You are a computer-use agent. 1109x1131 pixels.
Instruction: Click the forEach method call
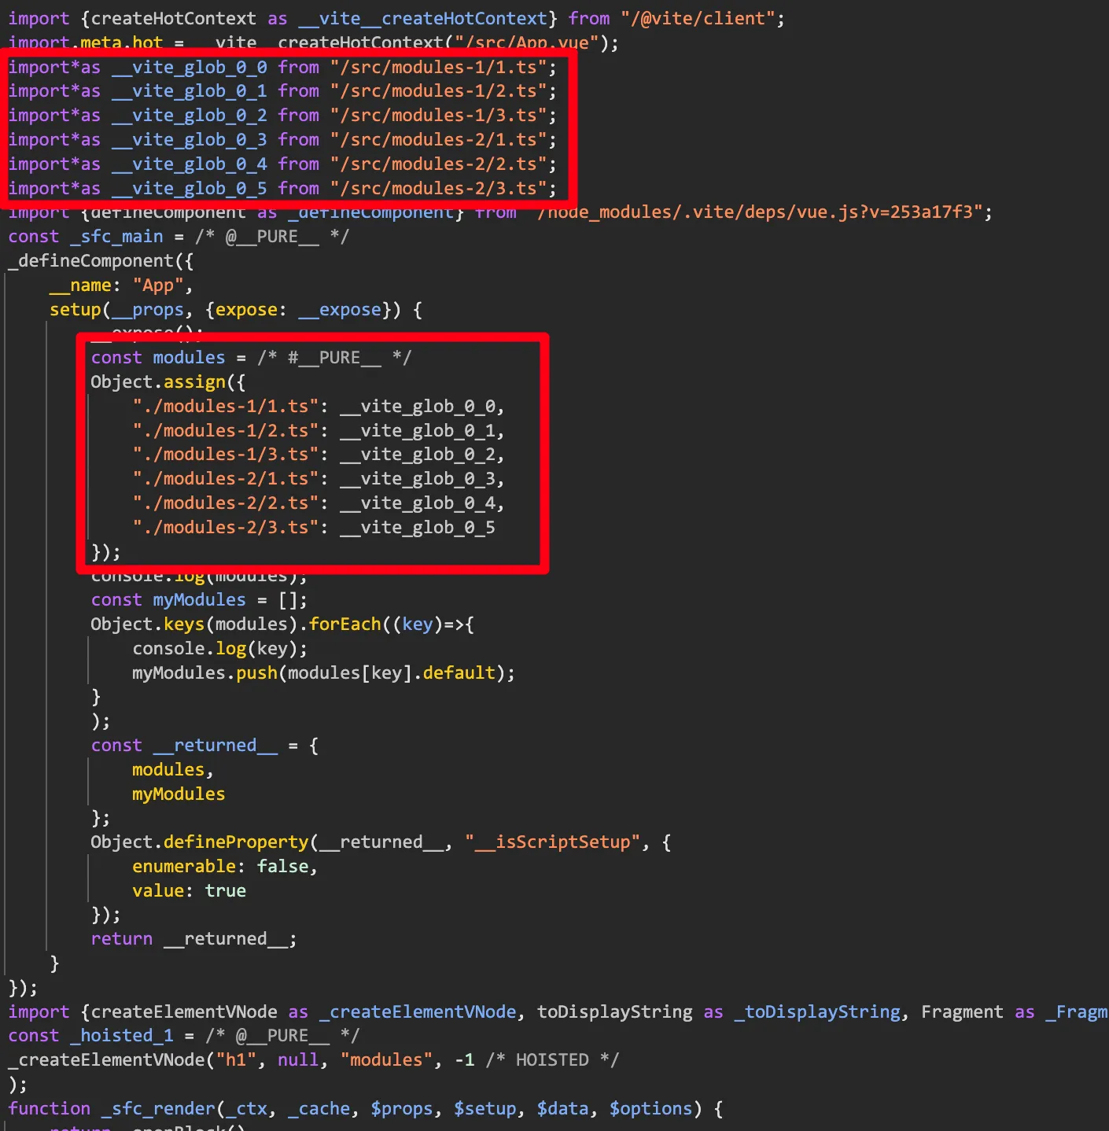344,624
